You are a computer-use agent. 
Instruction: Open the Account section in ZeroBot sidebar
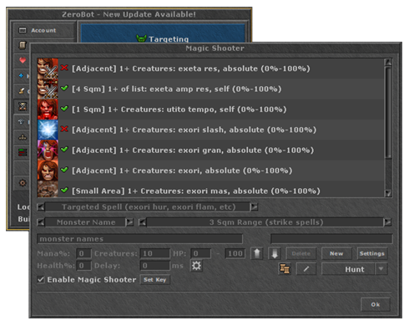coord(44,30)
